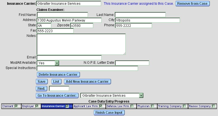The image size is (218, 116).
Task: Toggle the Employer progress checkbox
Action: [37, 106]
